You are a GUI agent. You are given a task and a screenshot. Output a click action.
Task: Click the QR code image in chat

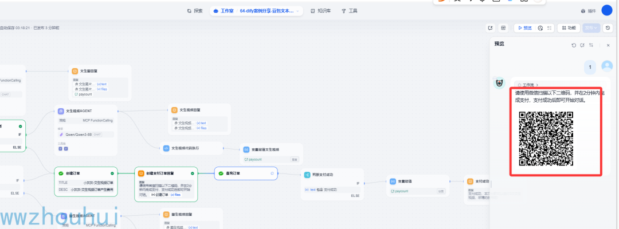tap(546, 139)
